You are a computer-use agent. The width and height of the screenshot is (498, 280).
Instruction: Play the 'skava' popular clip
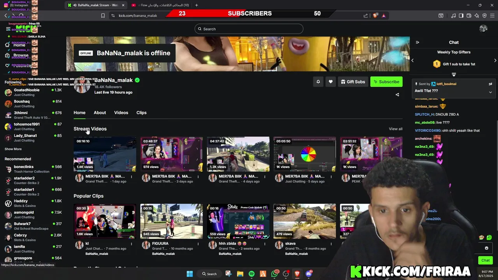pos(305,221)
